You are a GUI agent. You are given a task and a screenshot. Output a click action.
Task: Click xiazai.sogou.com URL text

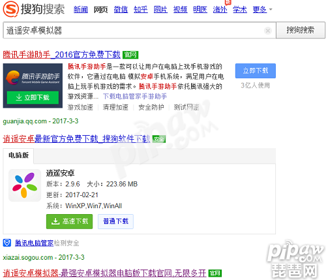coord(28,257)
